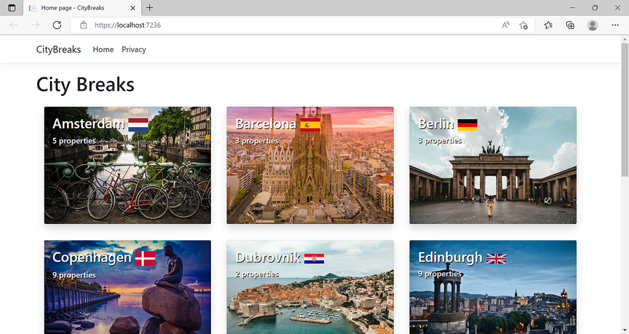This screenshot has width=629, height=334.
Task: Click the Amsterdam card title
Action: coord(88,124)
